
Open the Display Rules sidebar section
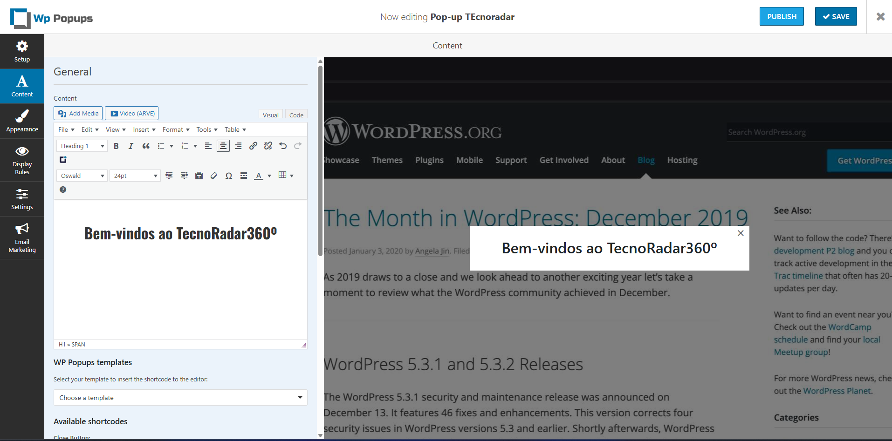[x=22, y=160]
